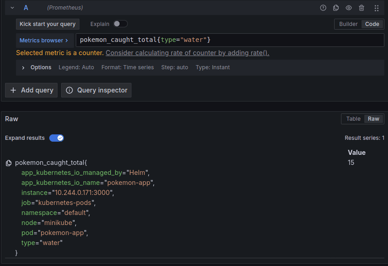Click Legend: Auto option text

pos(76,67)
